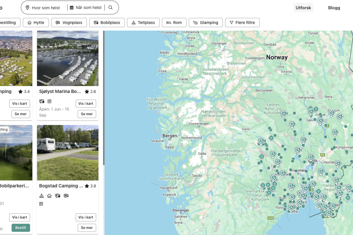Go to the Utforsk tab
The image size is (353, 235).
pos(303,8)
